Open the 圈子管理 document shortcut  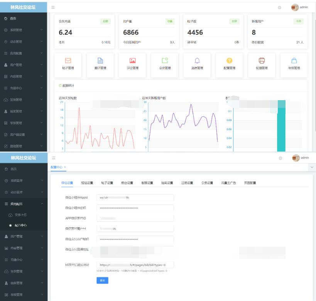pos(100,61)
